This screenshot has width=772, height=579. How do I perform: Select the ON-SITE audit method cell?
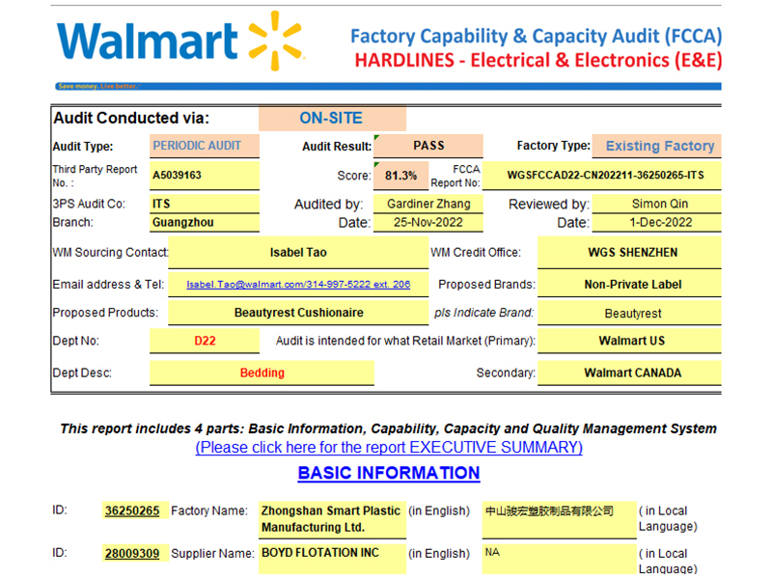coord(331,119)
